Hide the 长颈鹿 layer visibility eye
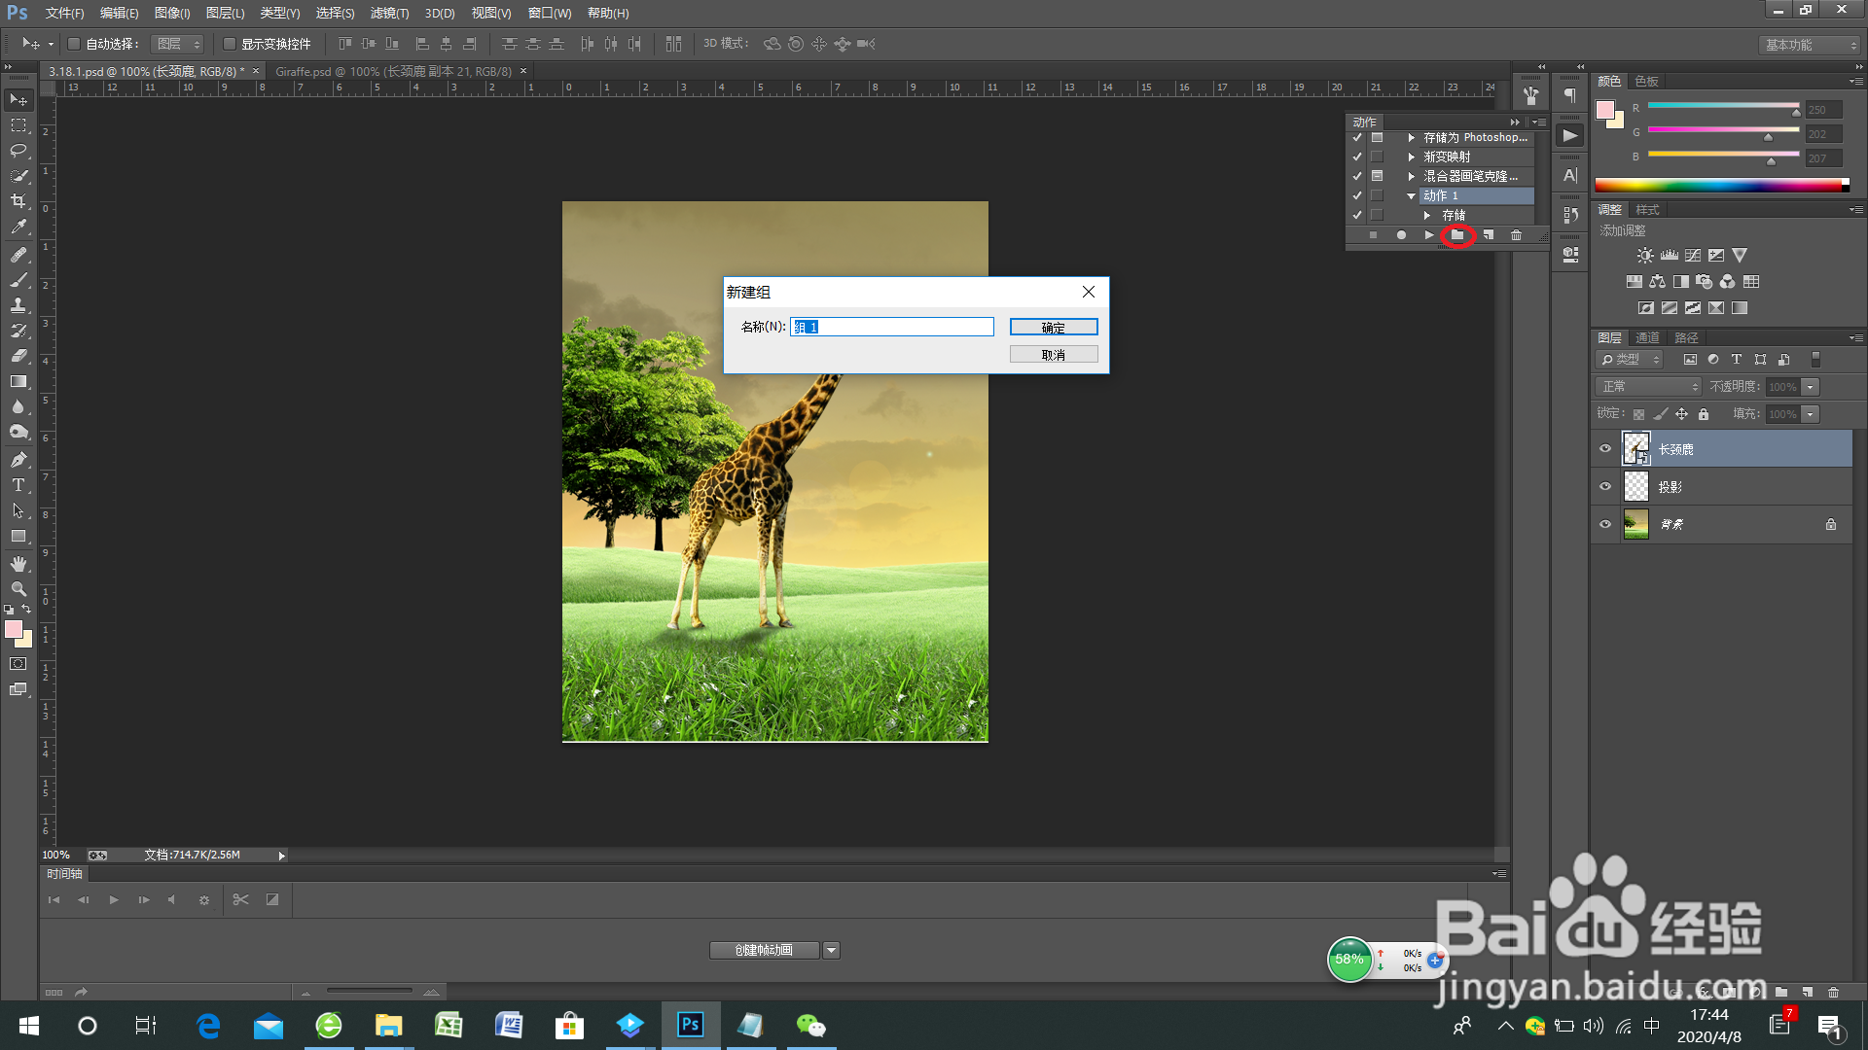The image size is (1868, 1050). coord(1605,449)
